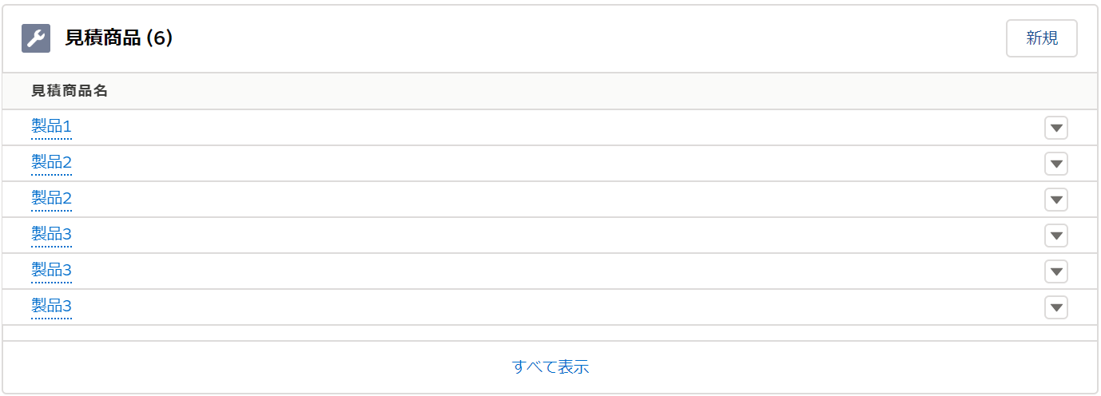Open the third 製品3 link
1101x396 pixels.
(x=51, y=307)
